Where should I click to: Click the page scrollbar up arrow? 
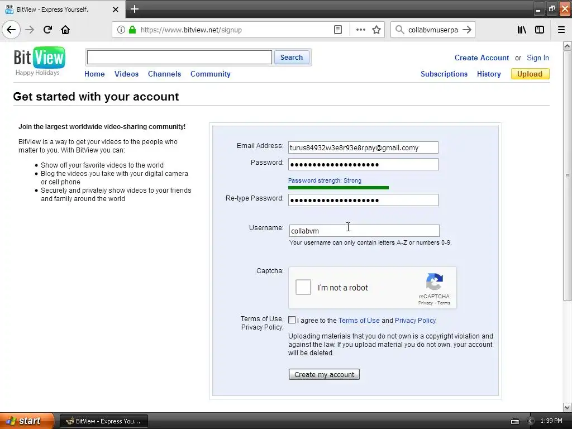(x=567, y=46)
